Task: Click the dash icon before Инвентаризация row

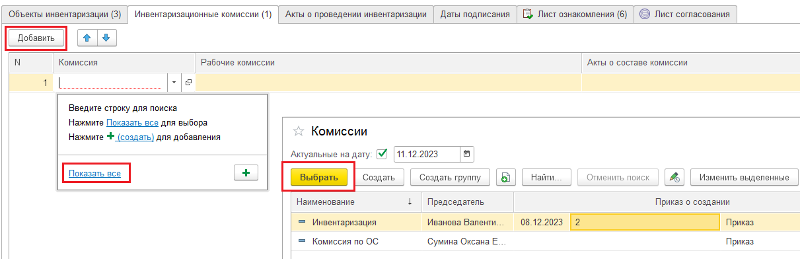Action: click(x=303, y=223)
